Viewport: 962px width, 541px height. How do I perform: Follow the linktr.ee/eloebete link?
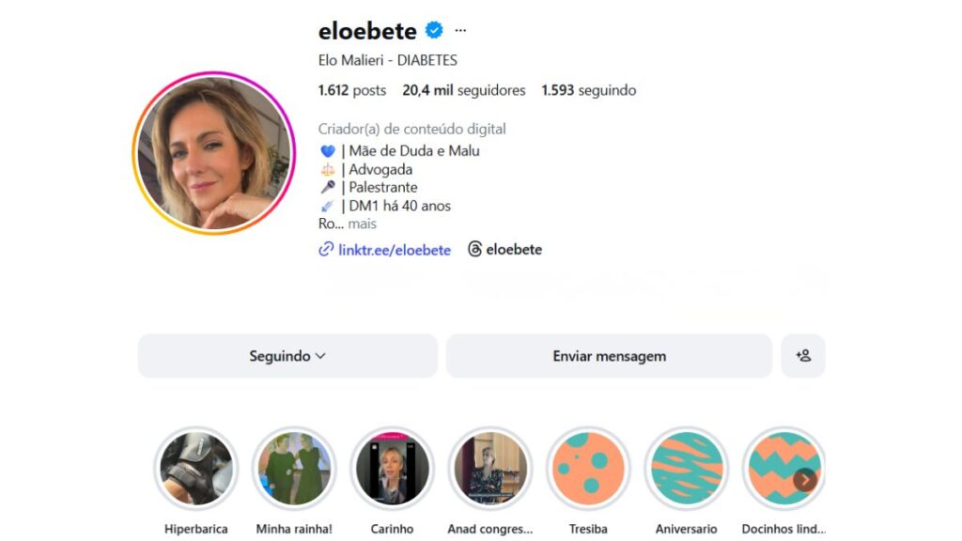pos(395,250)
